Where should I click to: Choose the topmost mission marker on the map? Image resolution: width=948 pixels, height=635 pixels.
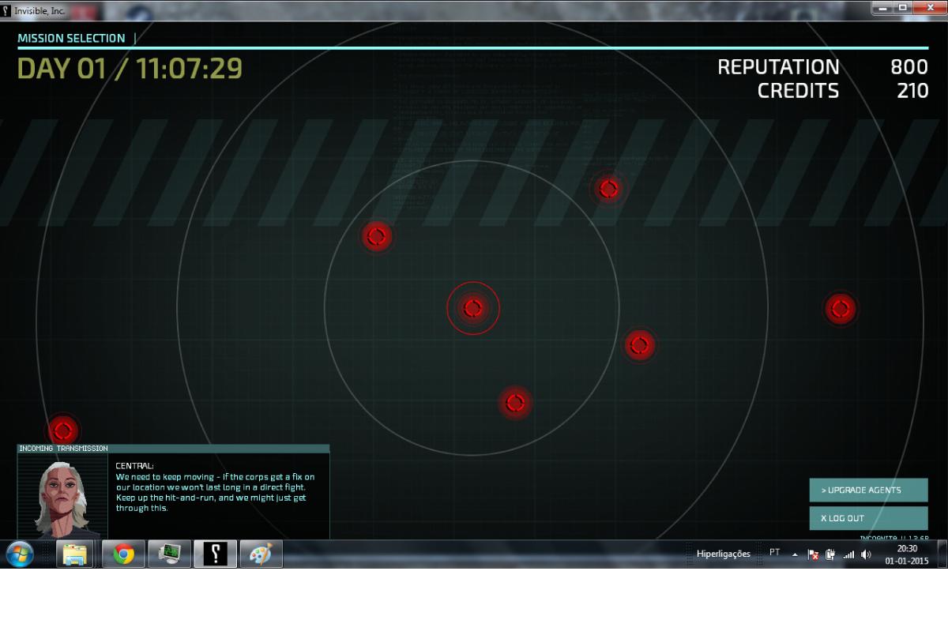coord(608,189)
